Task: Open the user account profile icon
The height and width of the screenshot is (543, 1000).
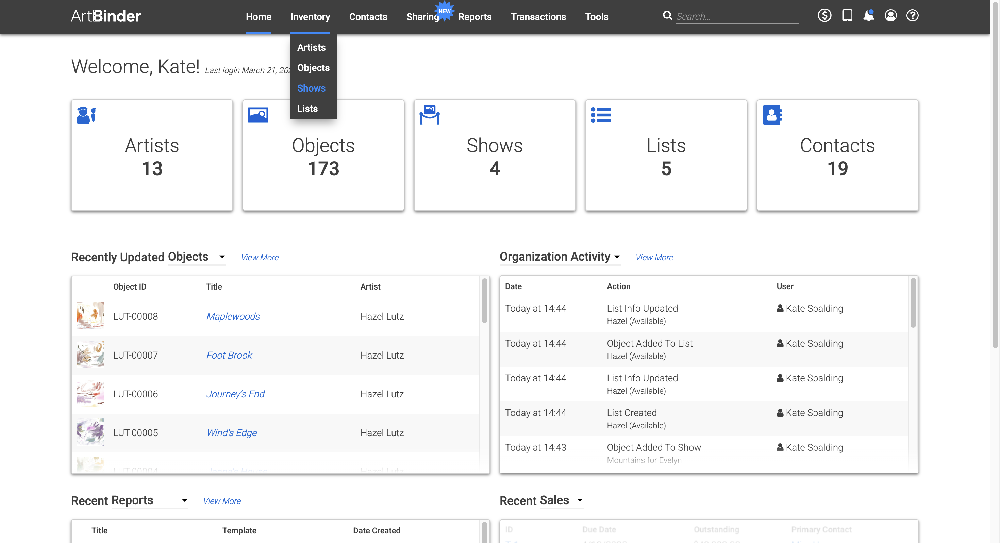Action: [x=890, y=16]
